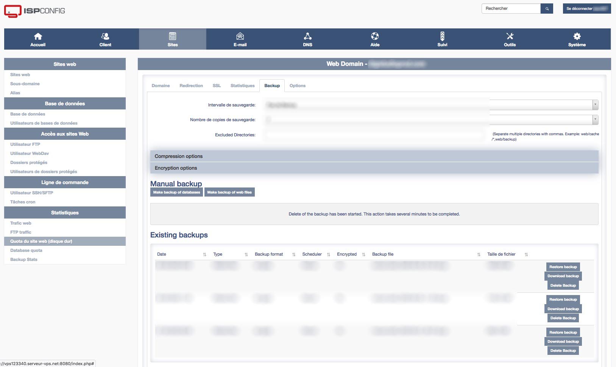
Task: Sort the table by Type column
Action: tap(246, 255)
